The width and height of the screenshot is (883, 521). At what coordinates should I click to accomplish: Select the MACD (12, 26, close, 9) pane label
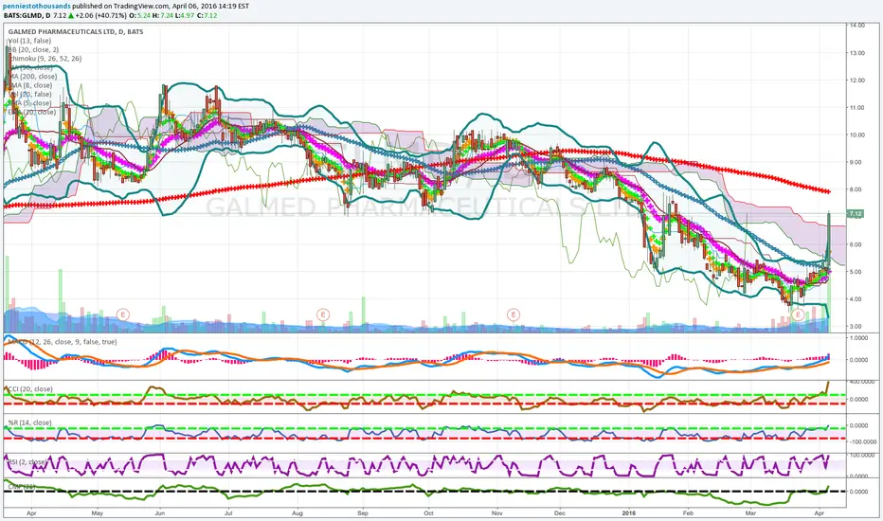coord(62,342)
